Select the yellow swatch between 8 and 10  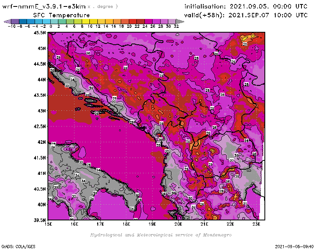(x=86, y=21)
